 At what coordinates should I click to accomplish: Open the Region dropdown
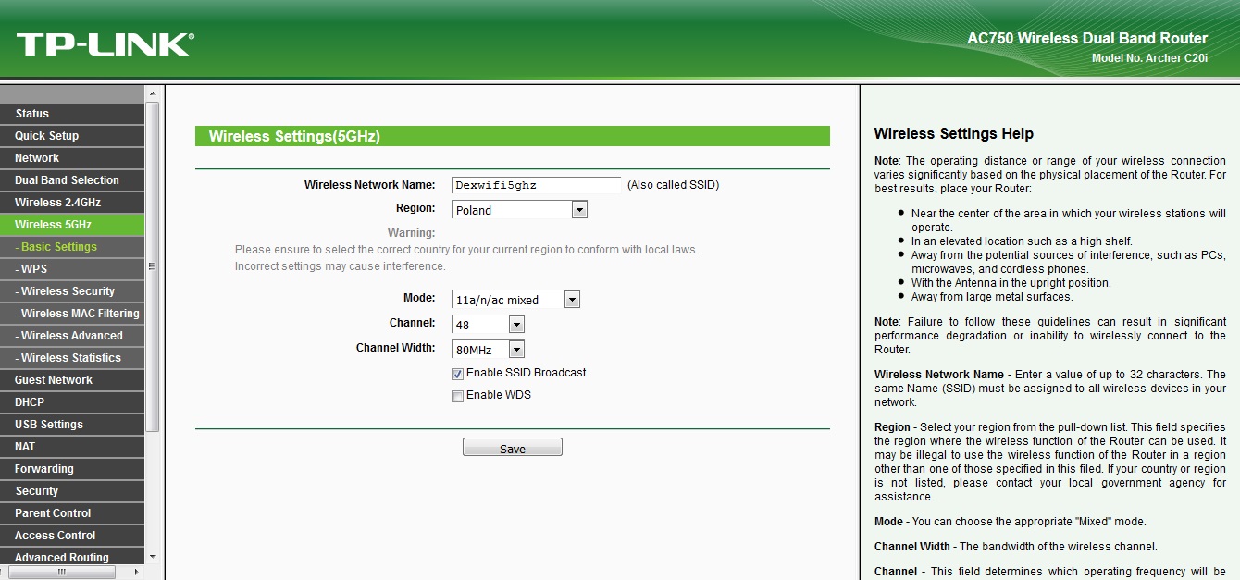pos(520,210)
